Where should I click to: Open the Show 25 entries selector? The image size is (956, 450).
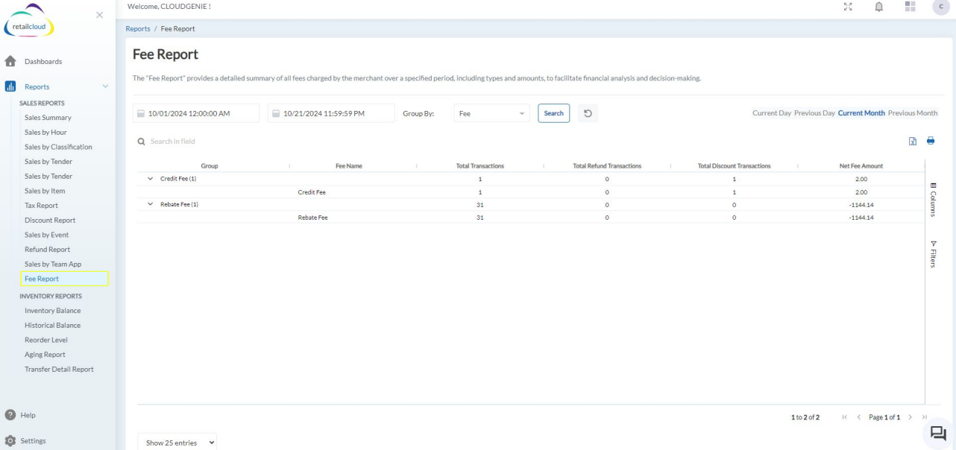coord(177,442)
